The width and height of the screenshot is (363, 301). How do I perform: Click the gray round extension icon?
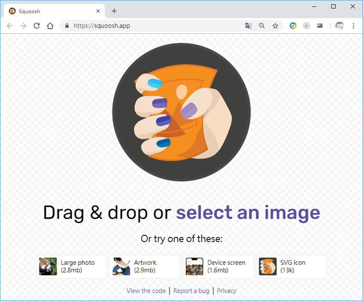click(x=306, y=26)
